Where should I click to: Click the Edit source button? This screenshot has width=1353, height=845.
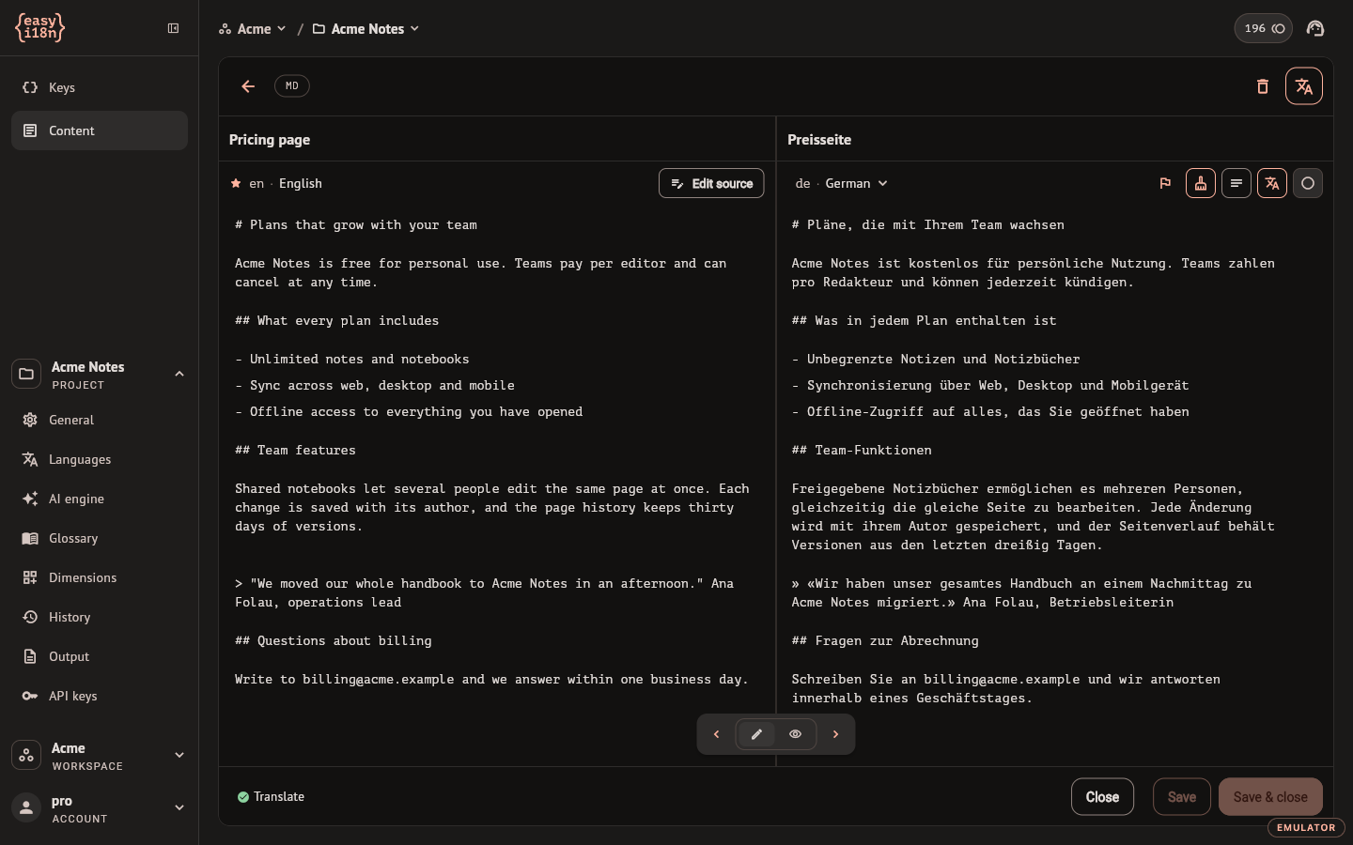[x=711, y=184]
